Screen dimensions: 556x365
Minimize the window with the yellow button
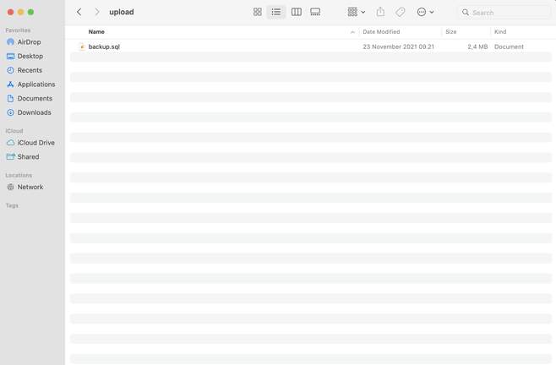coord(20,12)
